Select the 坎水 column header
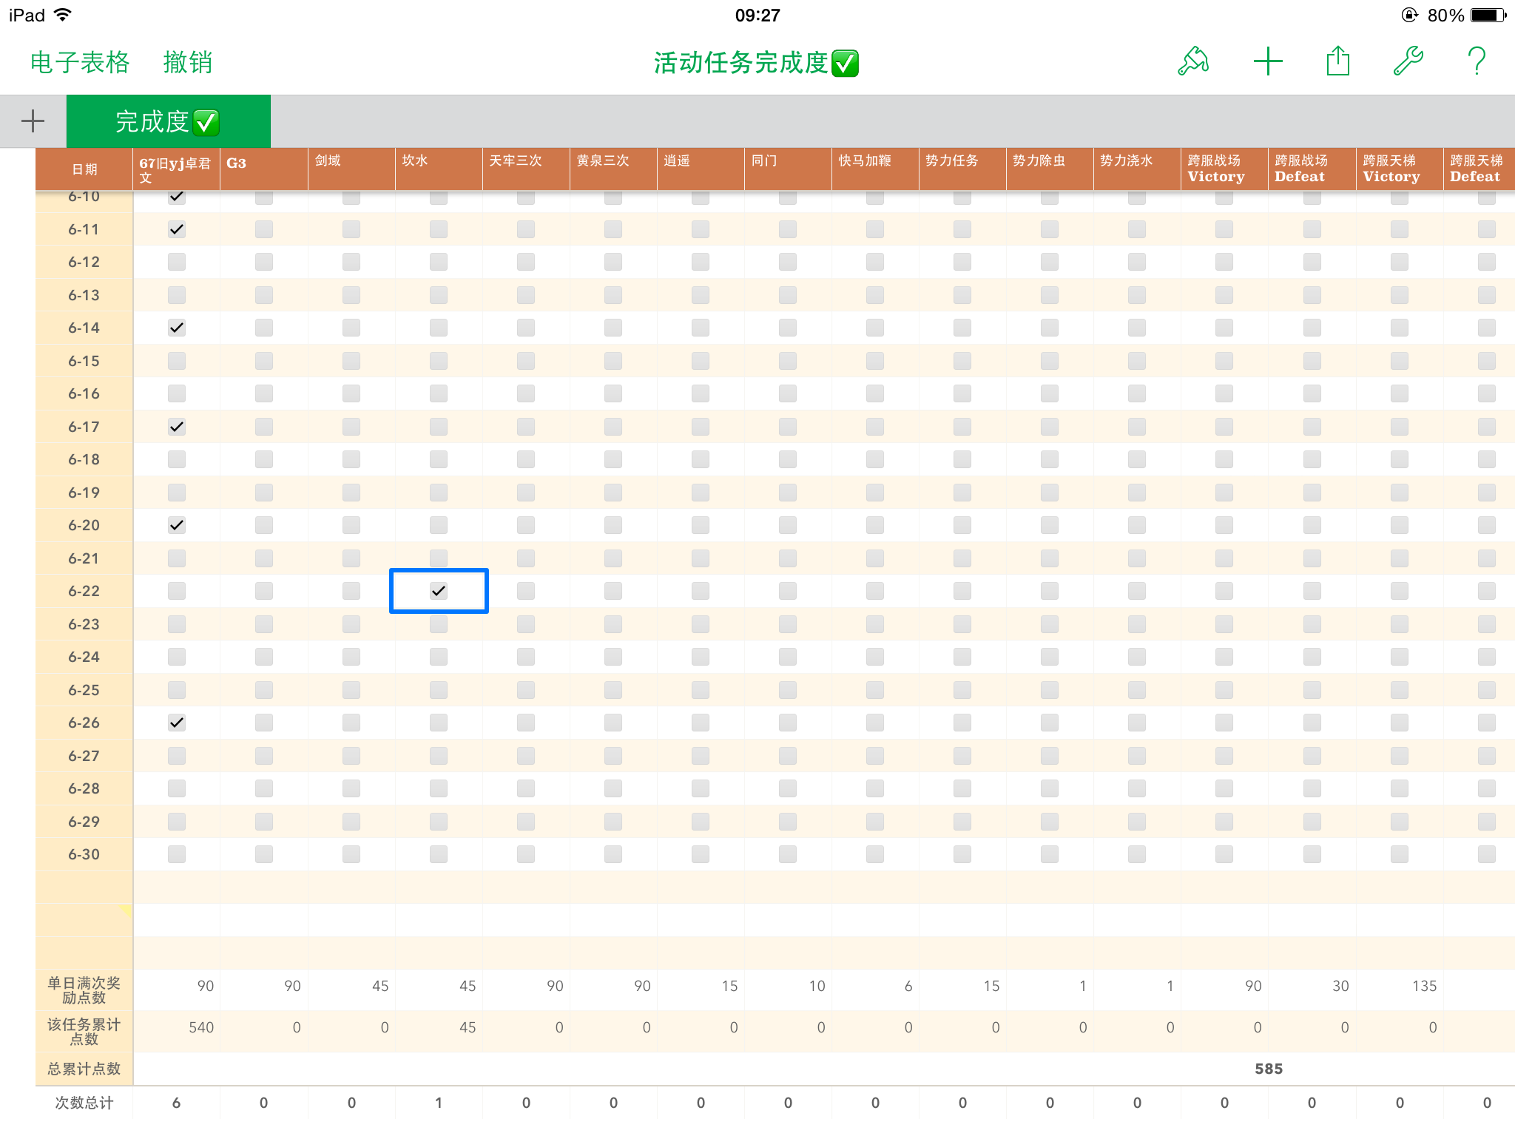This screenshot has height=1136, width=1515. [439, 169]
